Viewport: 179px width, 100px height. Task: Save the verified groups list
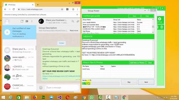pyautogui.click(x=134, y=16)
